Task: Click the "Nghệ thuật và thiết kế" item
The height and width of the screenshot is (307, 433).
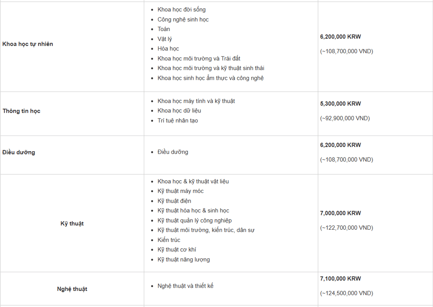Action: 186,286
